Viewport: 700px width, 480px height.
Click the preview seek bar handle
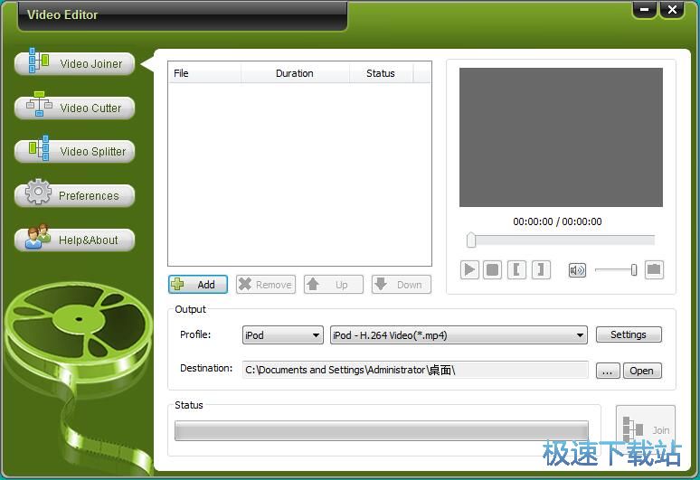471,240
